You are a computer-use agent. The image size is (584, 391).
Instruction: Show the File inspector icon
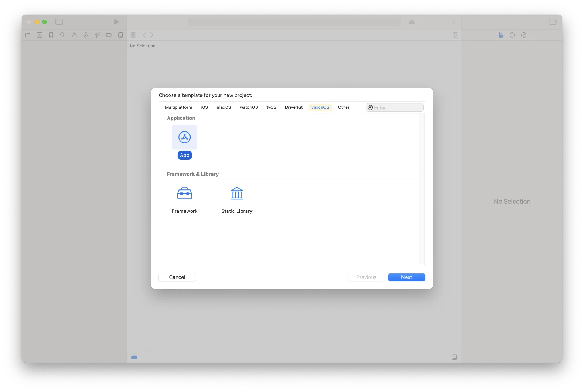501,35
